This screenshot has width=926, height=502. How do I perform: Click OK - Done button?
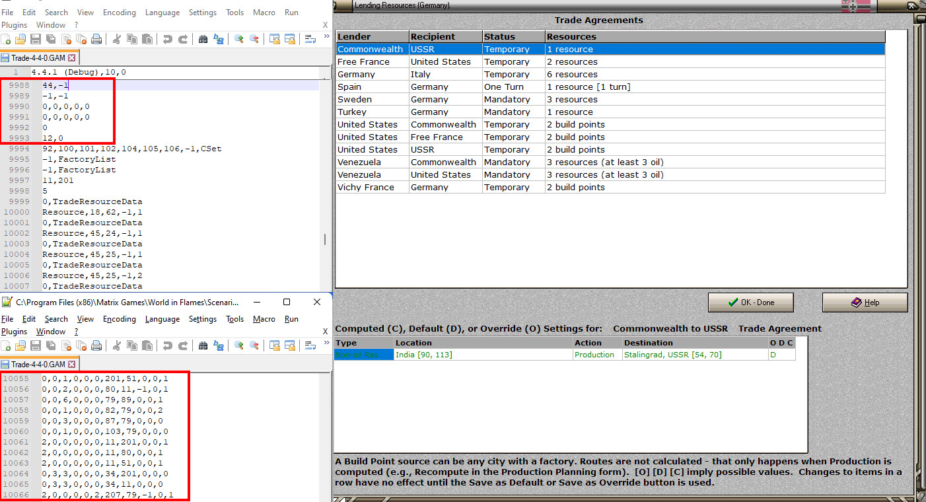(751, 303)
